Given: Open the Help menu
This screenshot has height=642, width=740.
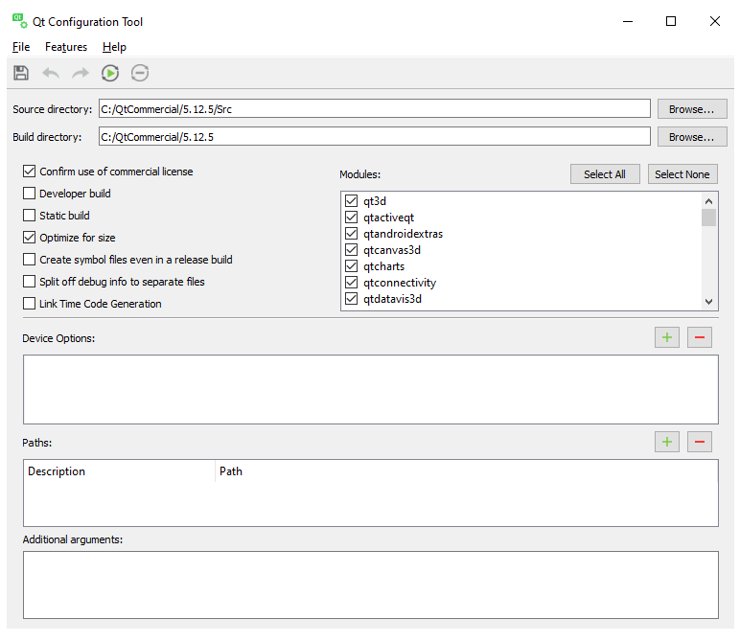Looking at the screenshot, I should pos(114,47).
